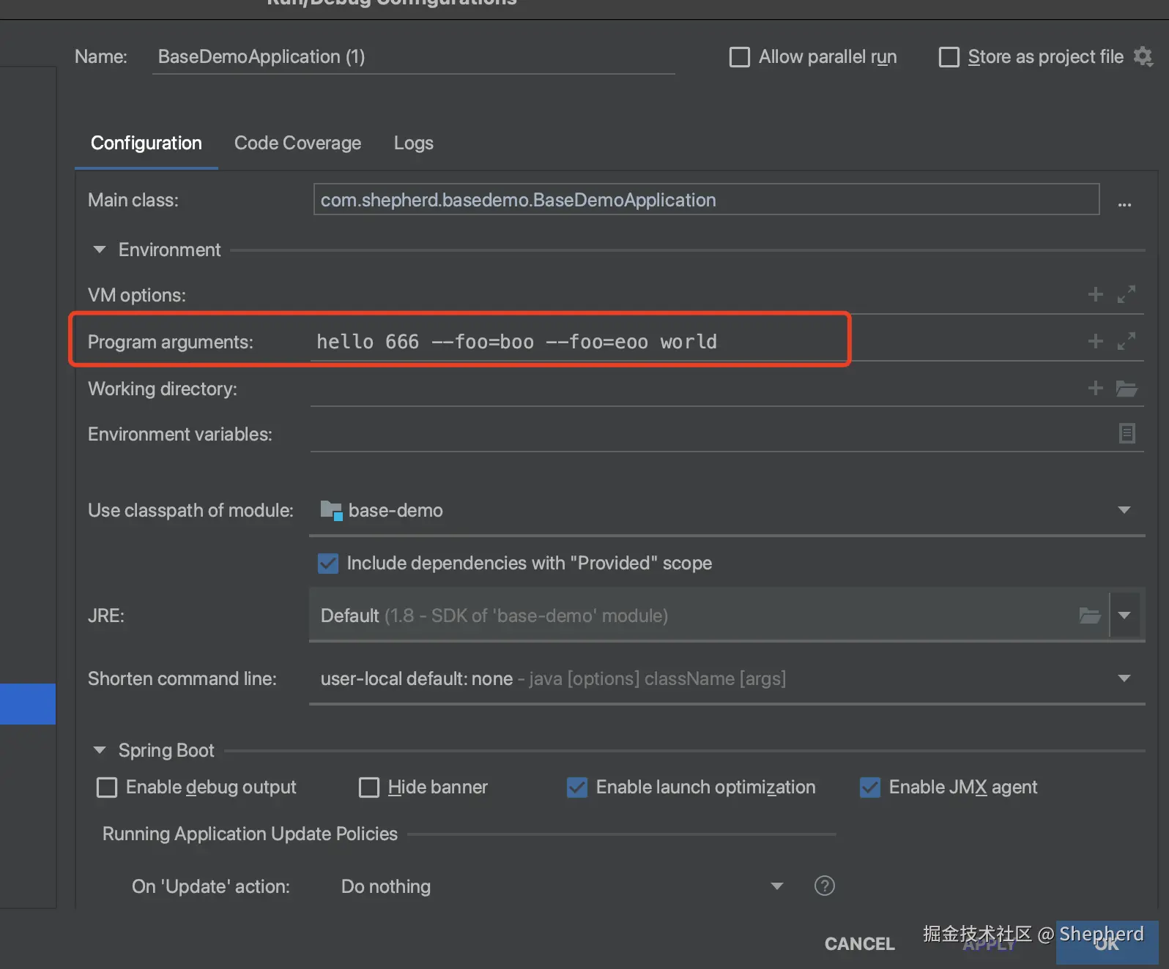1169x969 pixels.
Task: Open the classpath module dropdown
Action: (1124, 510)
